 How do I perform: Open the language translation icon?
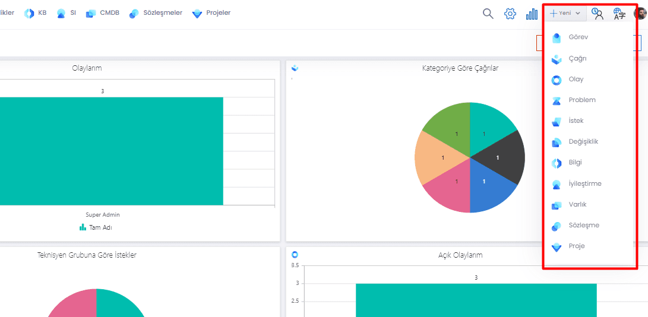tap(619, 14)
